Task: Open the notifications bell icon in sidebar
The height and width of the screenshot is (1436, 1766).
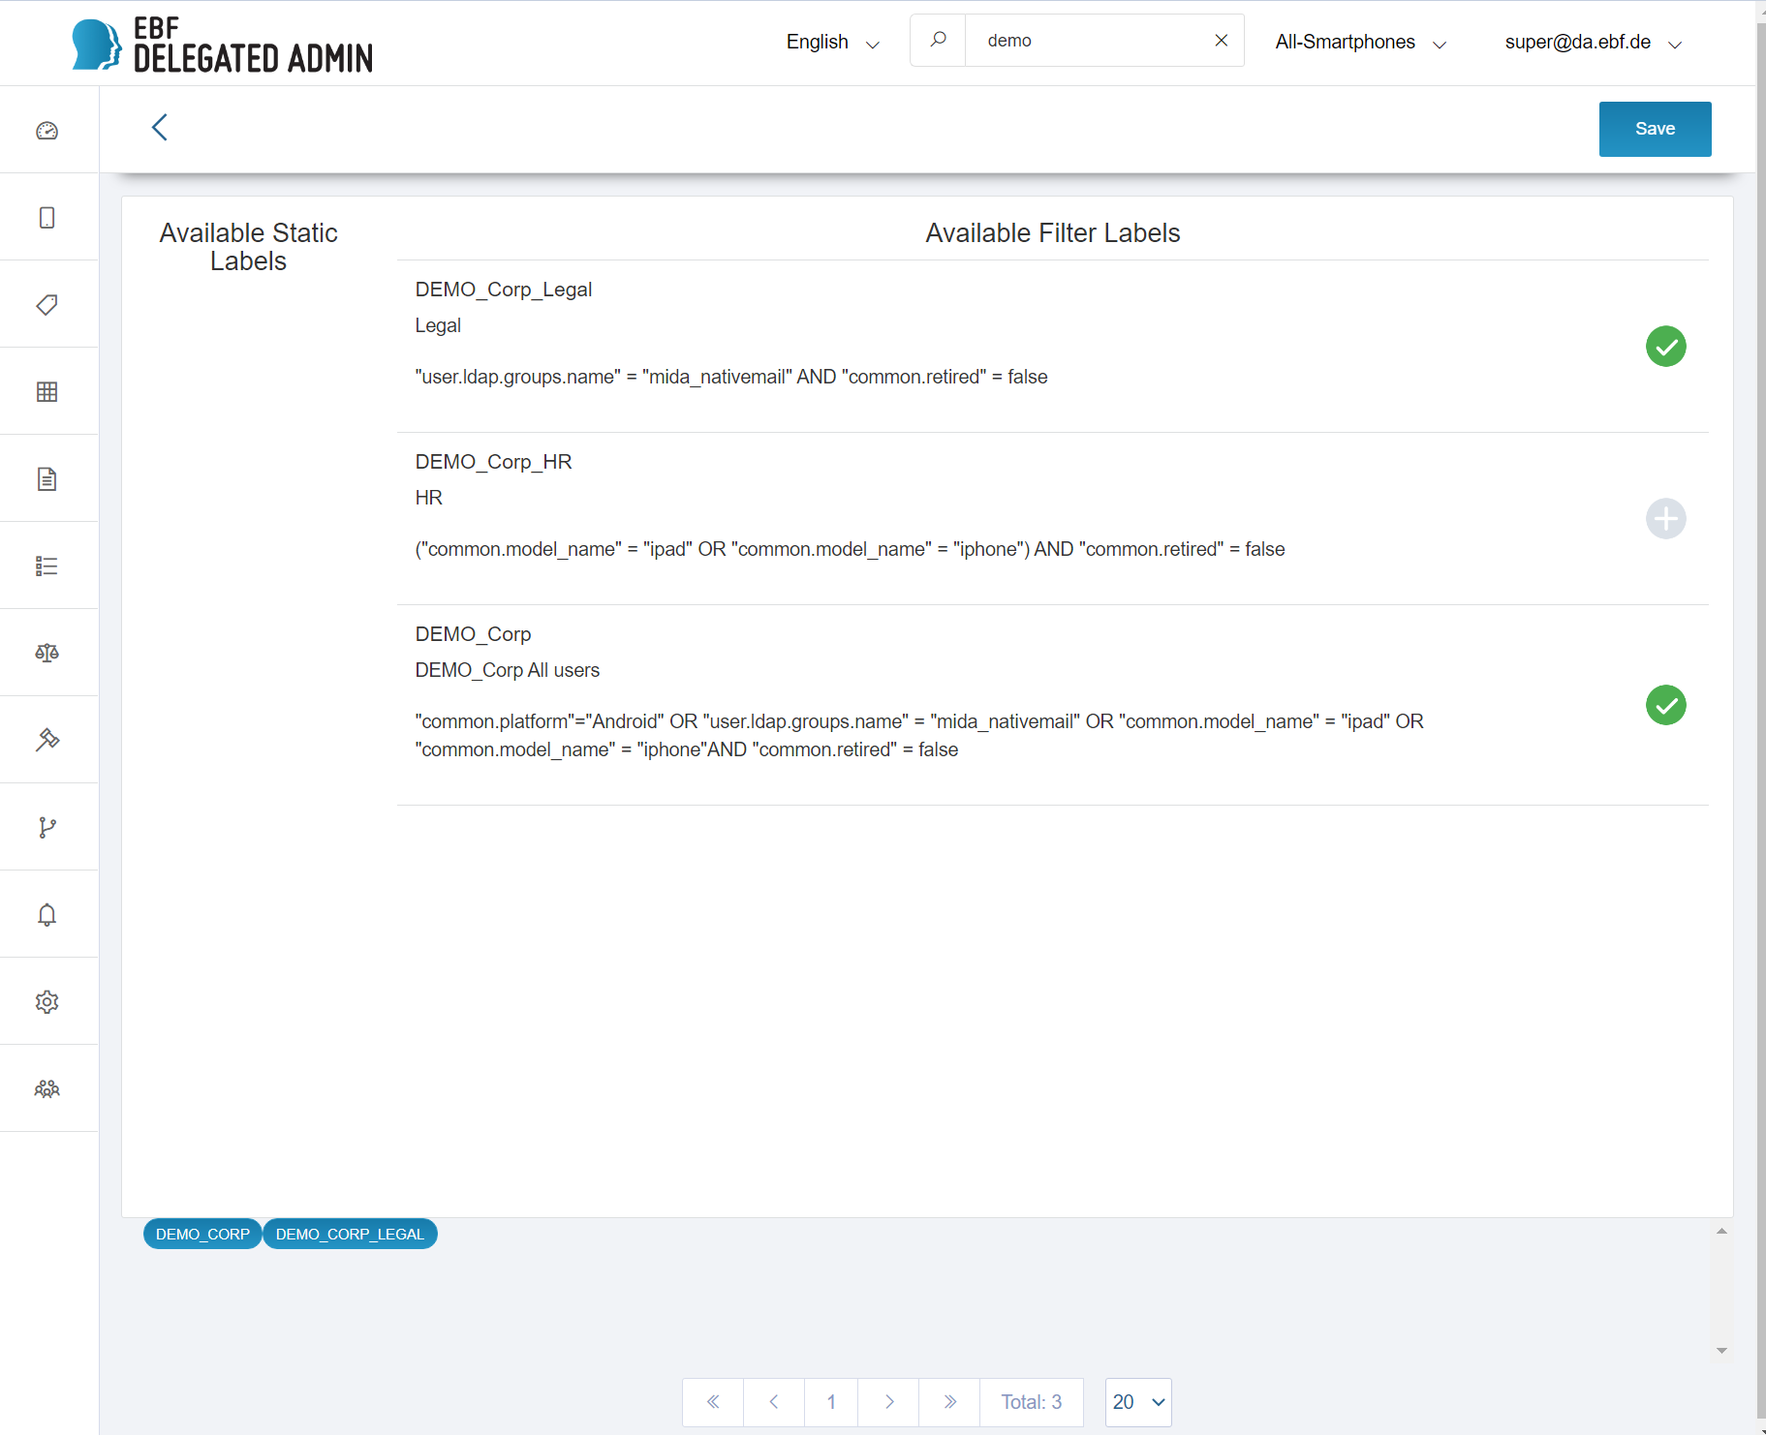Action: point(46,915)
